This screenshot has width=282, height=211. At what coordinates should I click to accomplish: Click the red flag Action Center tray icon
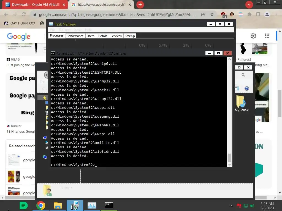(239, 206)
